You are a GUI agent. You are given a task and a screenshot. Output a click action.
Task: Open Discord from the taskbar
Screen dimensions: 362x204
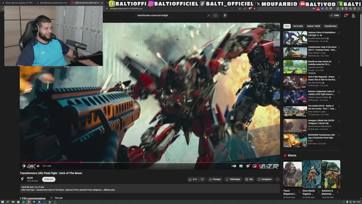click(x=39, y=202)
